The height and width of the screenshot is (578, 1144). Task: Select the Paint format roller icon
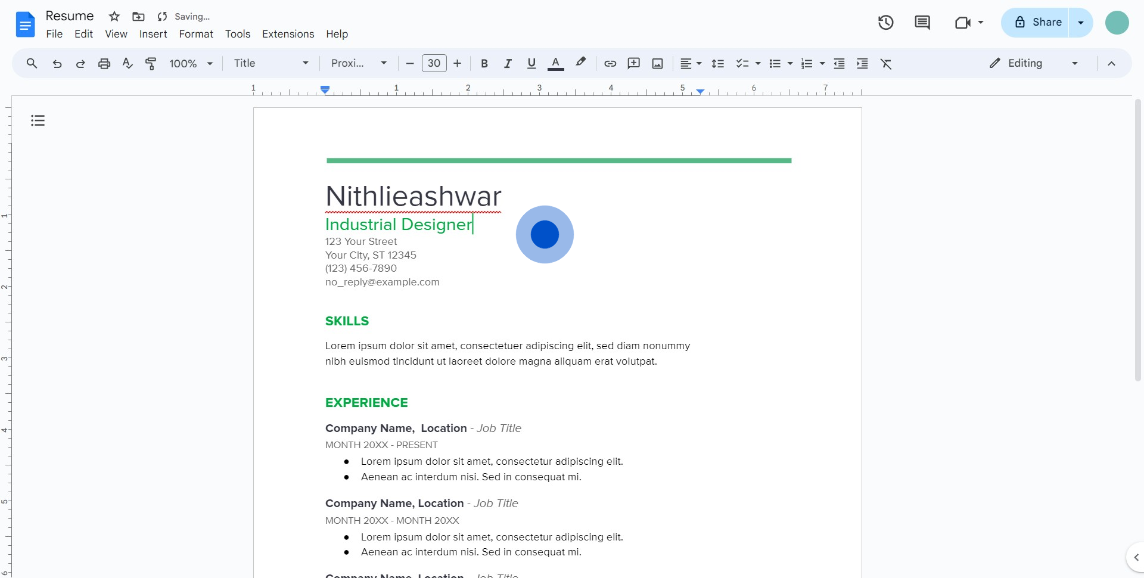[x=151, y=64]
